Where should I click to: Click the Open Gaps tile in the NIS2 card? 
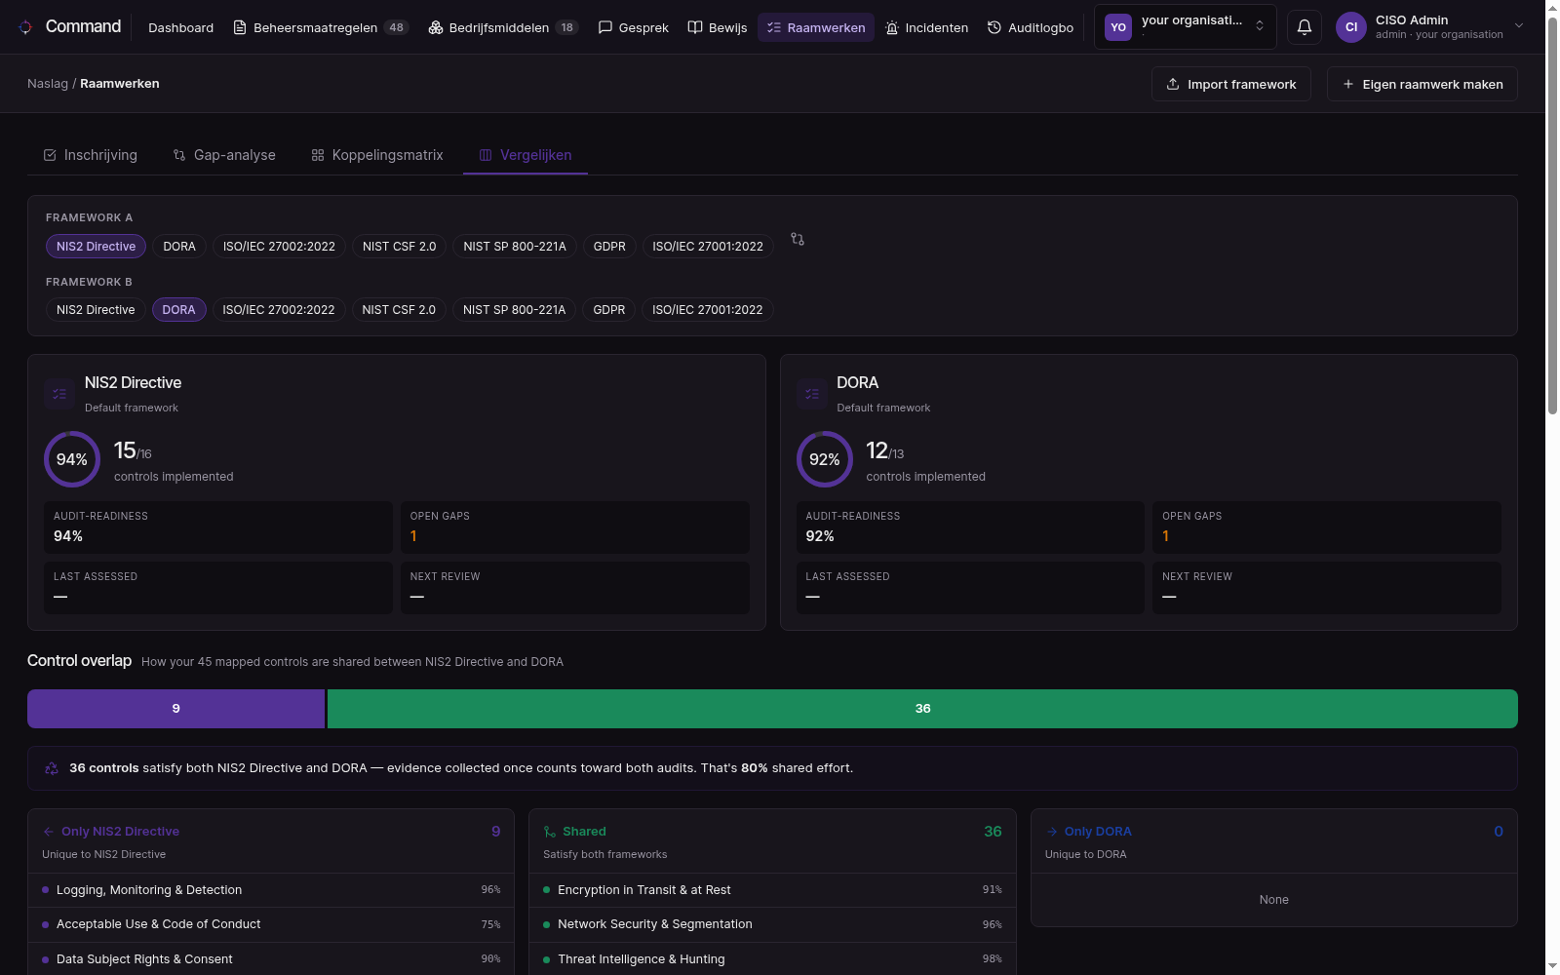575,527
